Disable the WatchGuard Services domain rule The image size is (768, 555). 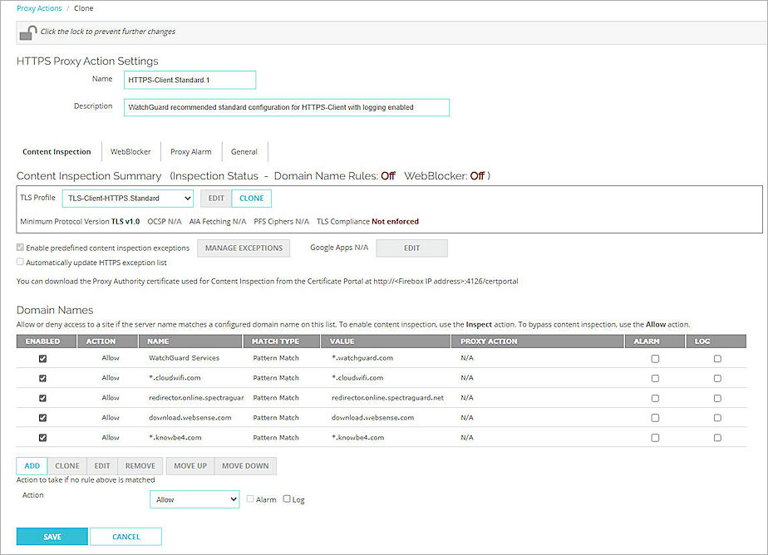(42, 358)
